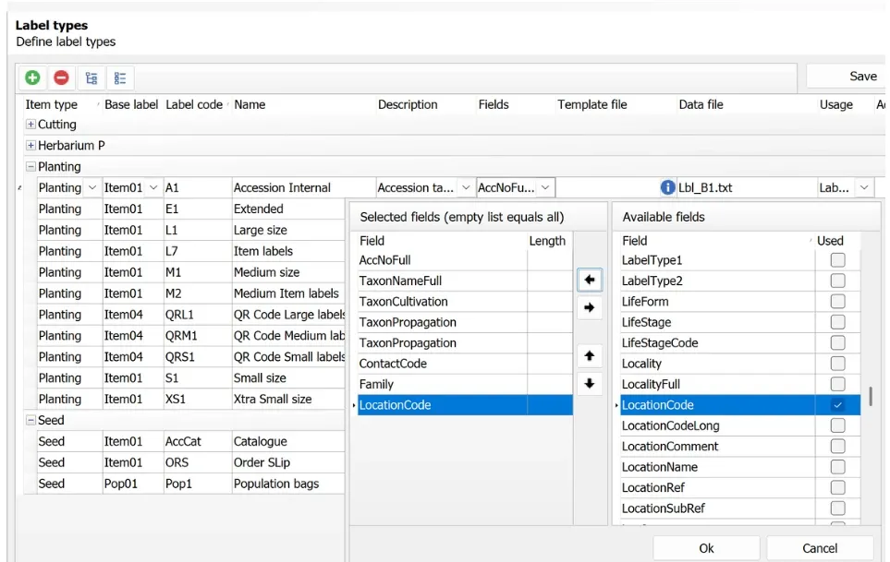This screenshot has height=562, width=890.
Task: Click the Ok button
Action: pos(706,548)
